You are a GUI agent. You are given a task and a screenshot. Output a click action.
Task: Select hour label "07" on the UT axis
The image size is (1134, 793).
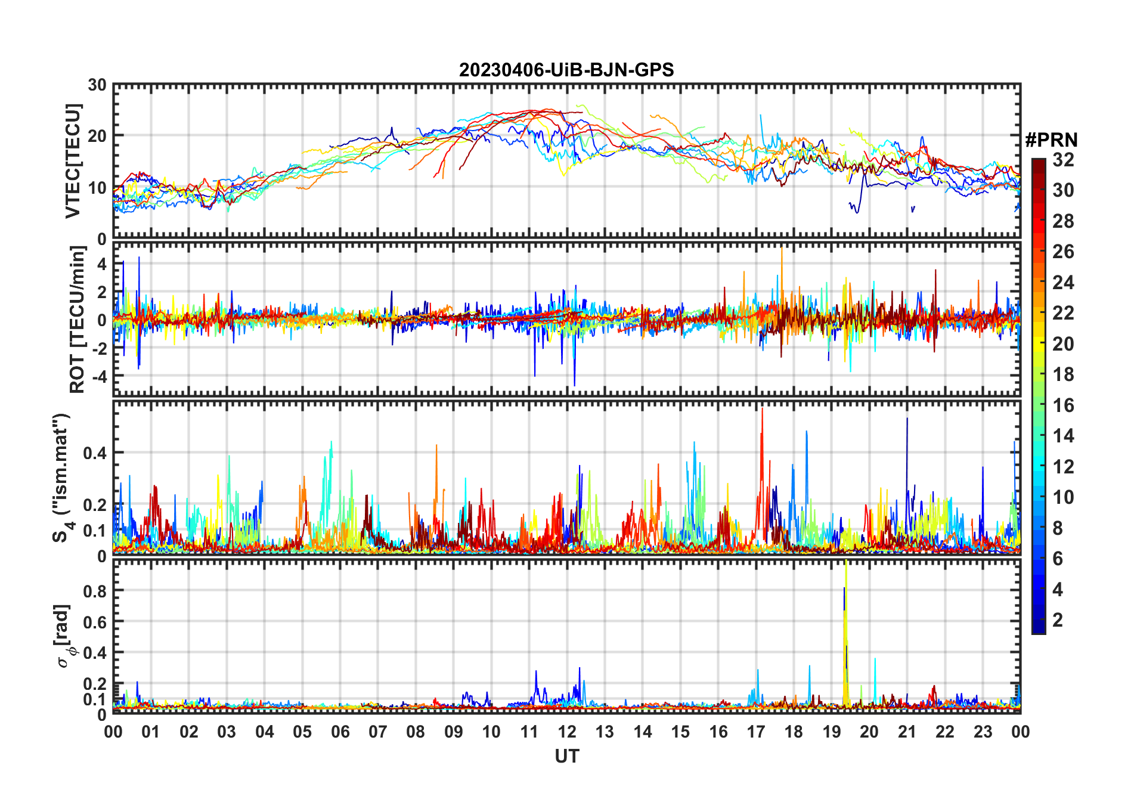(x=378, y=732)
